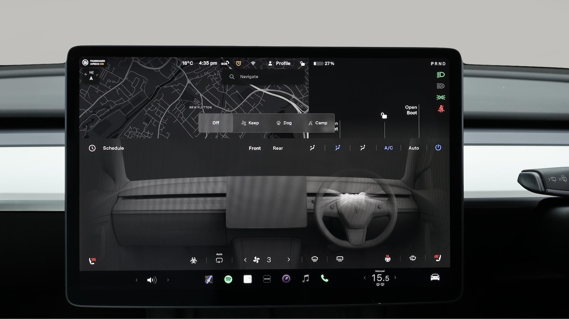This screenshot has width=569, height=319.
Task: Increase fan speed with right arrow
Action: pos(289,260)
